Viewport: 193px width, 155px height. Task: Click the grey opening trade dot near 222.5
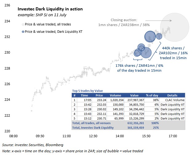(31, 111)
